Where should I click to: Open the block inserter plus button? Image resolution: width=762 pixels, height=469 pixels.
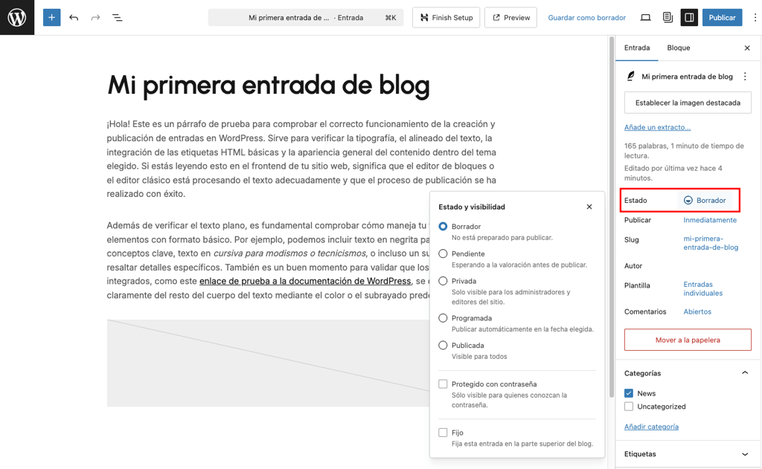point(51,18)
